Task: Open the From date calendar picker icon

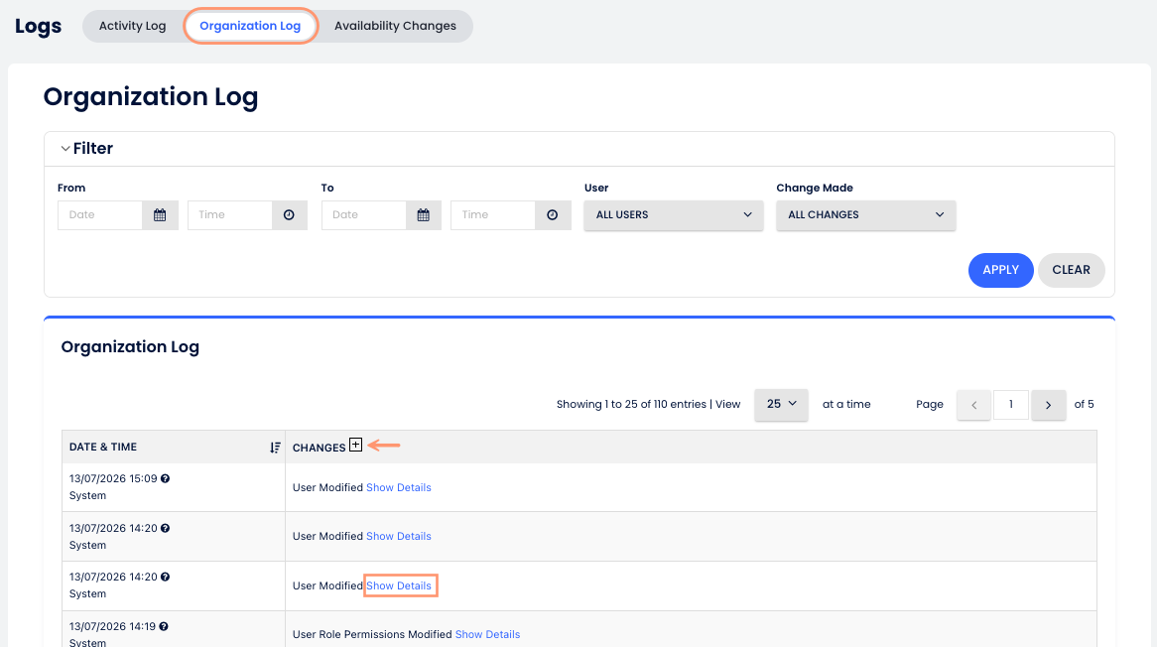Action: pos(160,215)
